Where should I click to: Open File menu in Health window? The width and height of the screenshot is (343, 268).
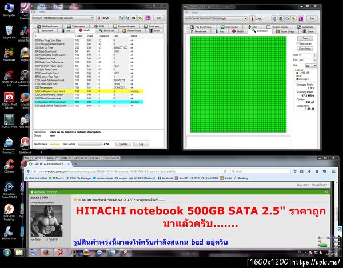(x=33, y=11)
